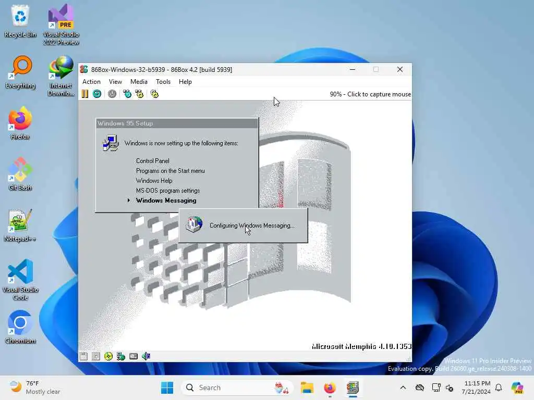Open Firefox from the taskbar

(330, 387)
